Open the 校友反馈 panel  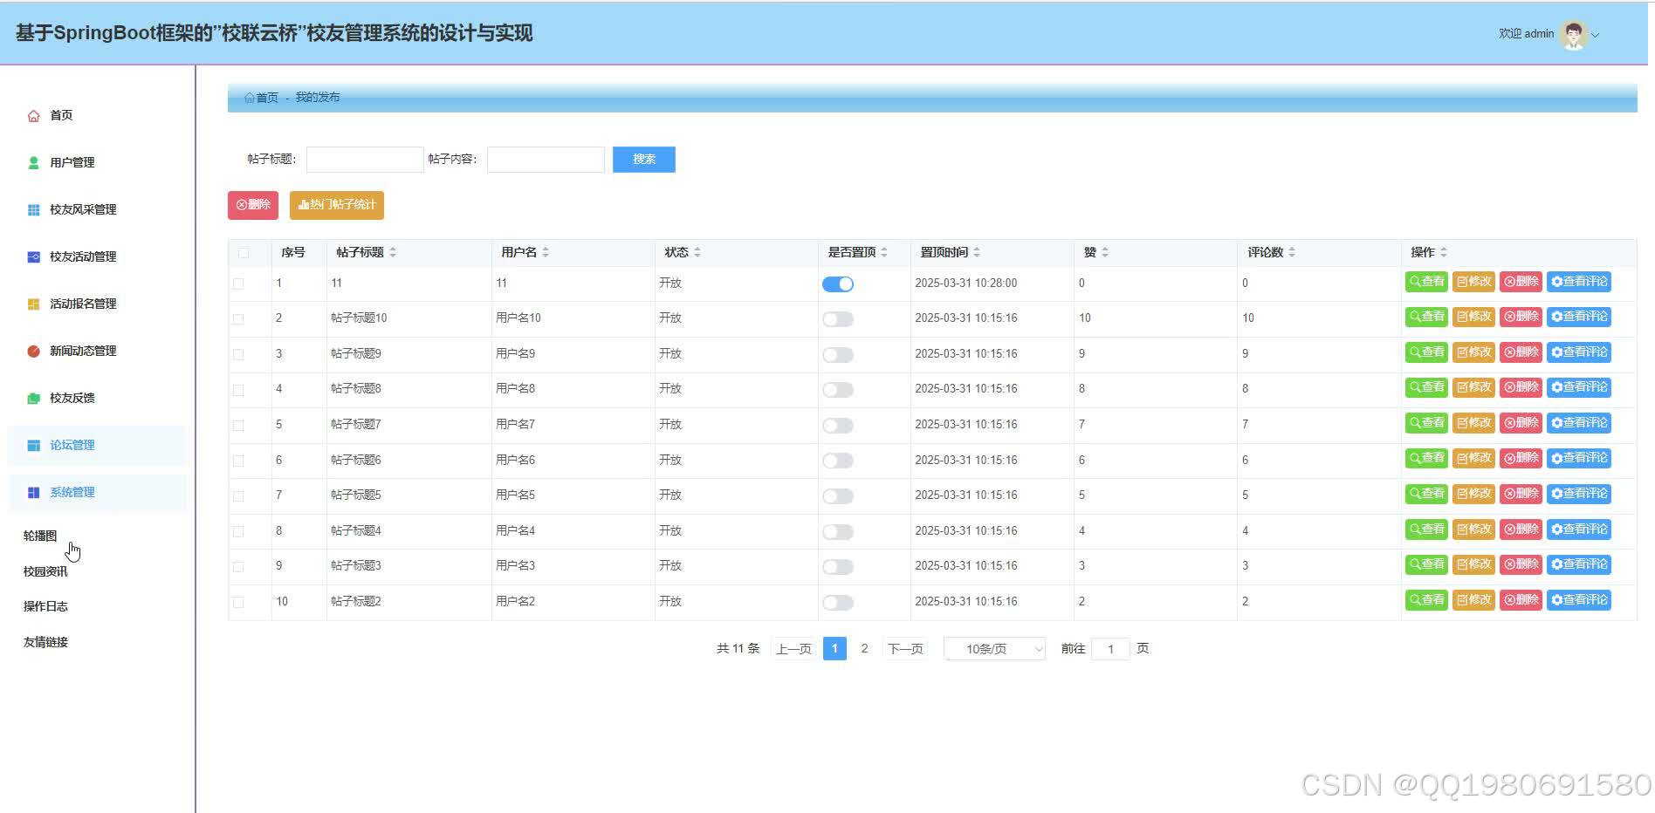(x=74, y=398)
